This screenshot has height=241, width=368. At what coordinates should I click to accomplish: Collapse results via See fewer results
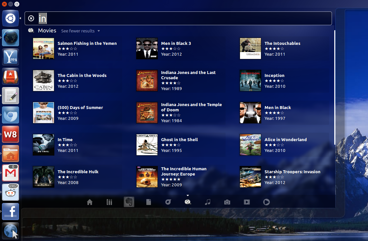pos(81,31)
